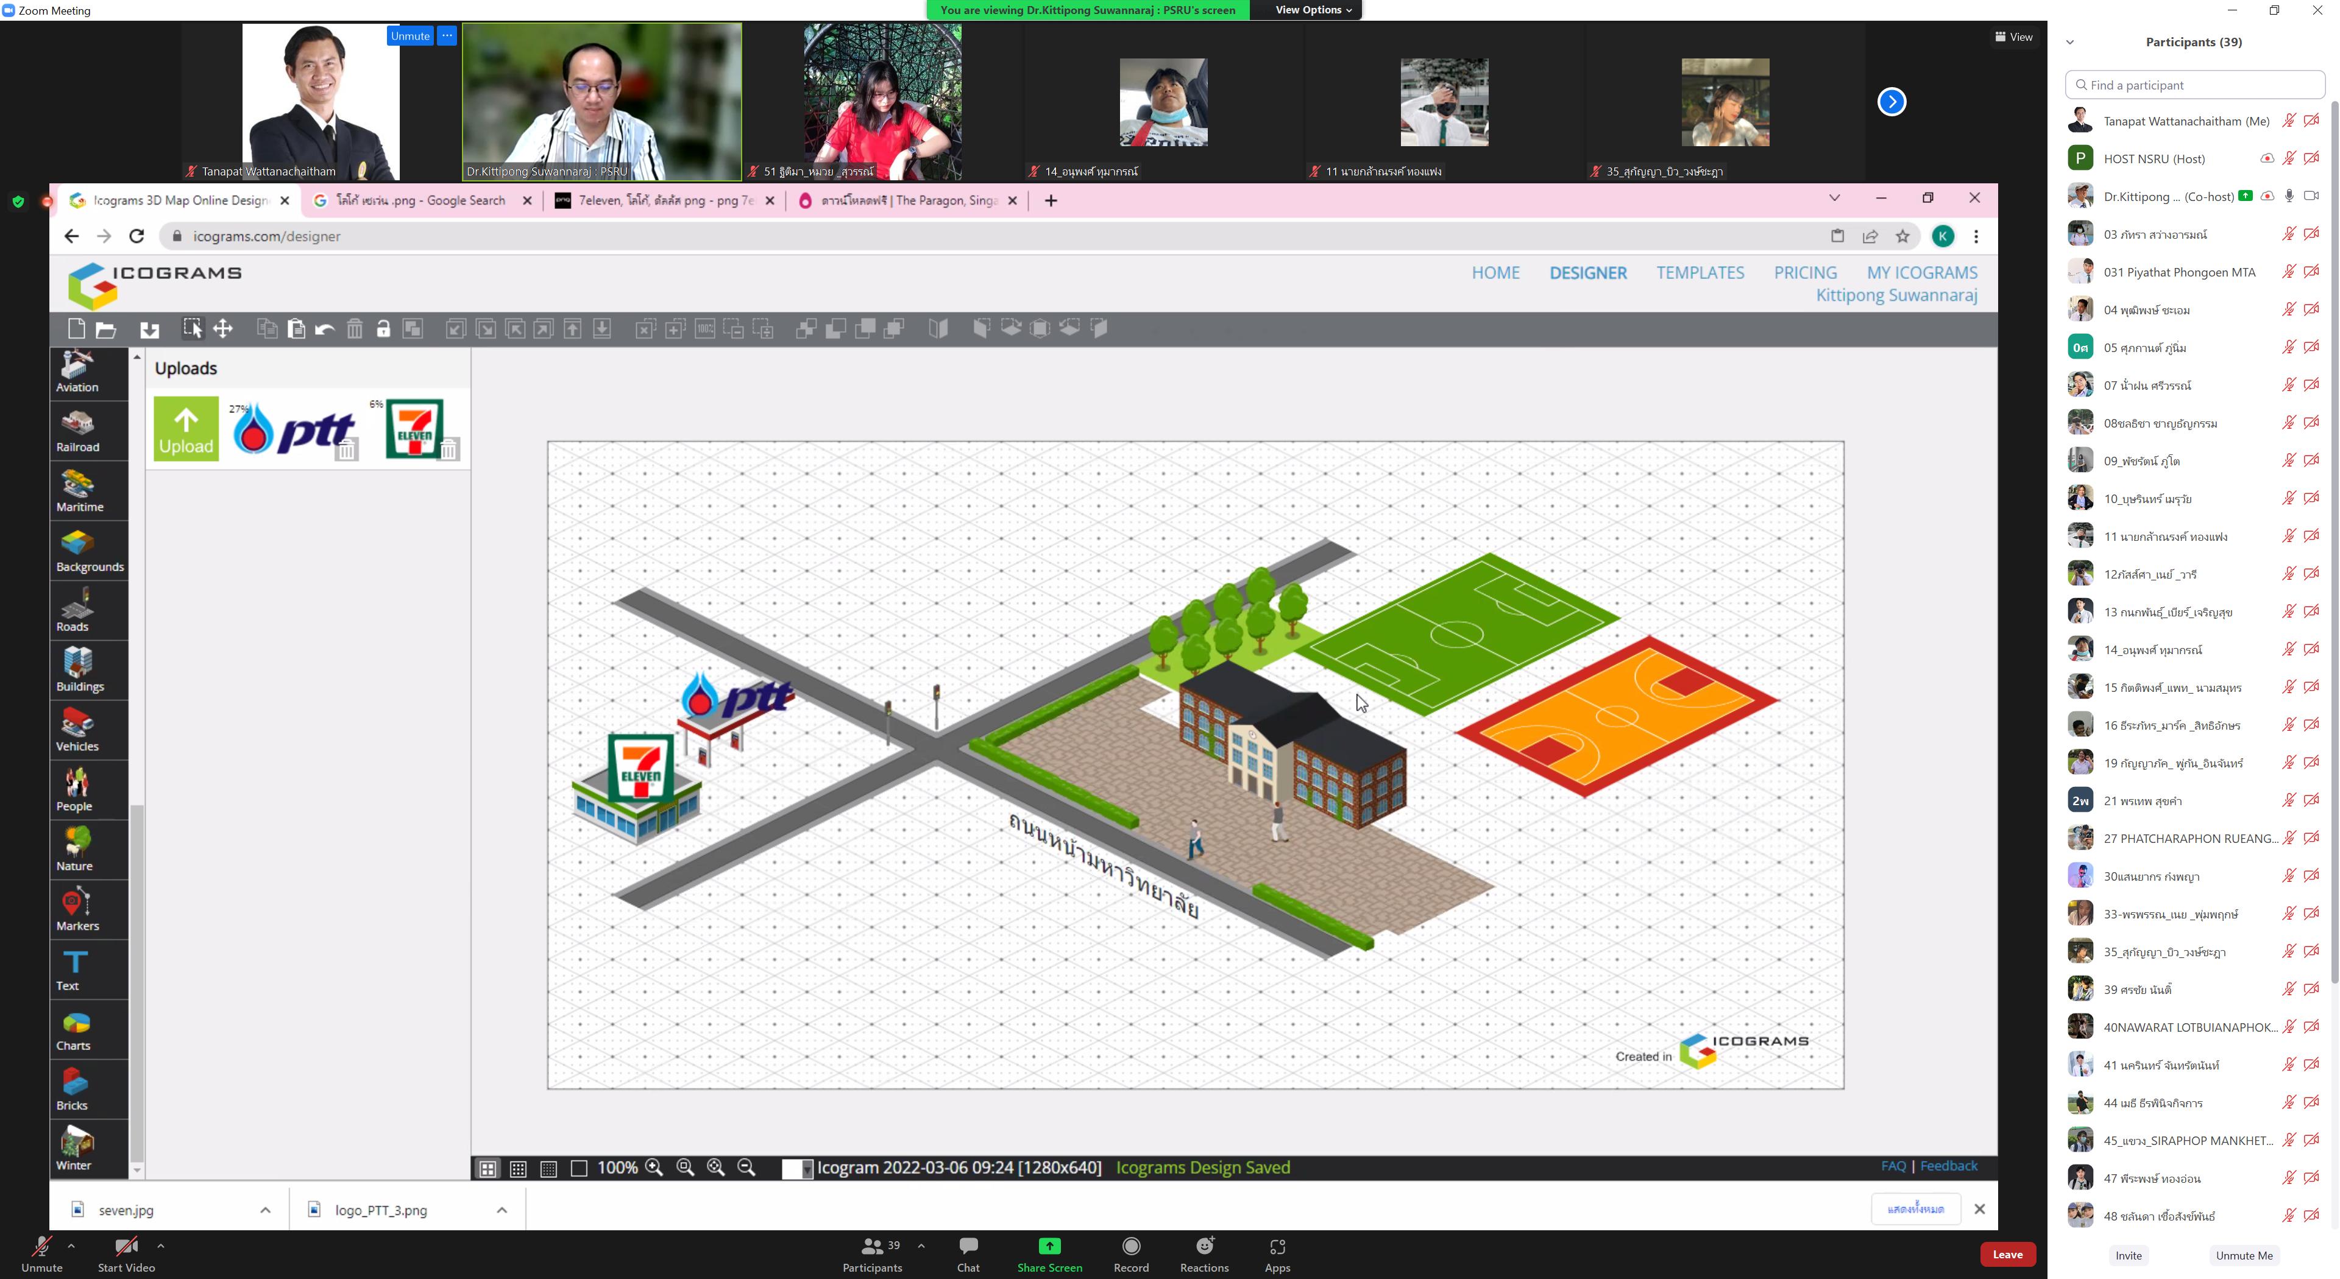Screen dimensions: 2340x1279
Task: Click zoom in magnifier in status bar
Action: click(x=654, y=1168)
